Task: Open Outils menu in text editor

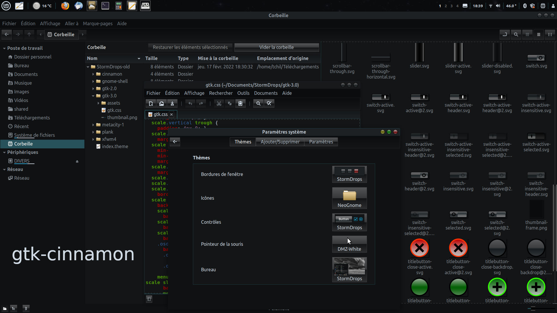Action: (243, 93)
